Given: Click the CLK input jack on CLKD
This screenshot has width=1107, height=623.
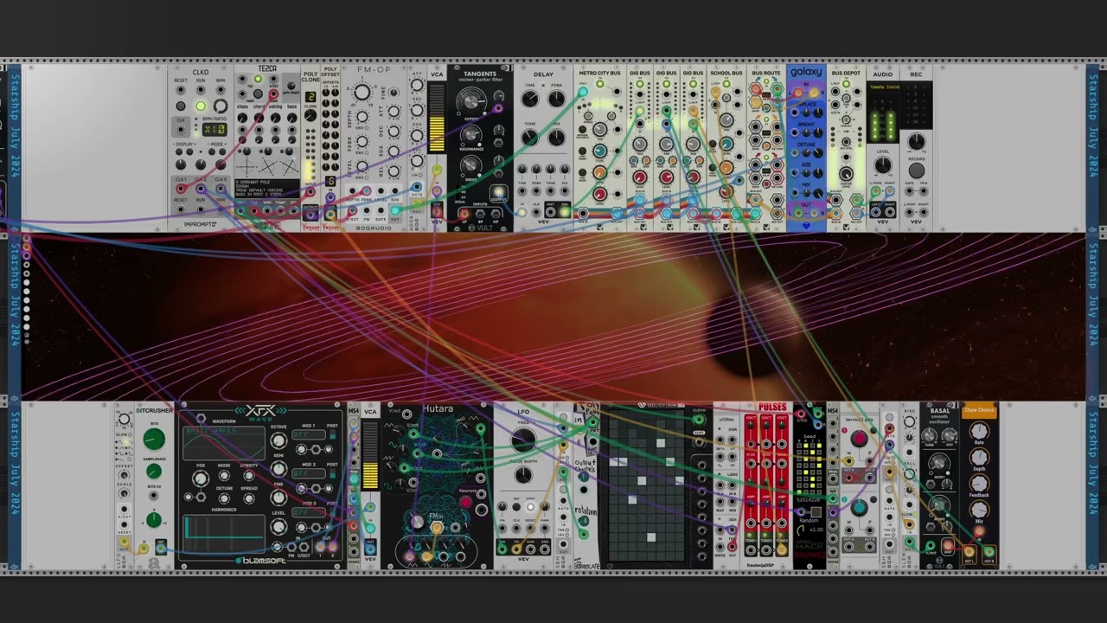Looking at the screenshot, I should pyautogui.click(x=181, y=129).
